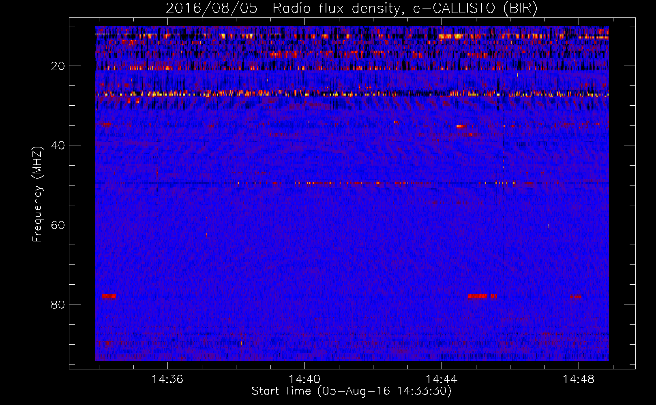Click the small red burst near 78 MHz before 14:48
The width and height of the screenshot is (656, 405).
tap(575, 296)
